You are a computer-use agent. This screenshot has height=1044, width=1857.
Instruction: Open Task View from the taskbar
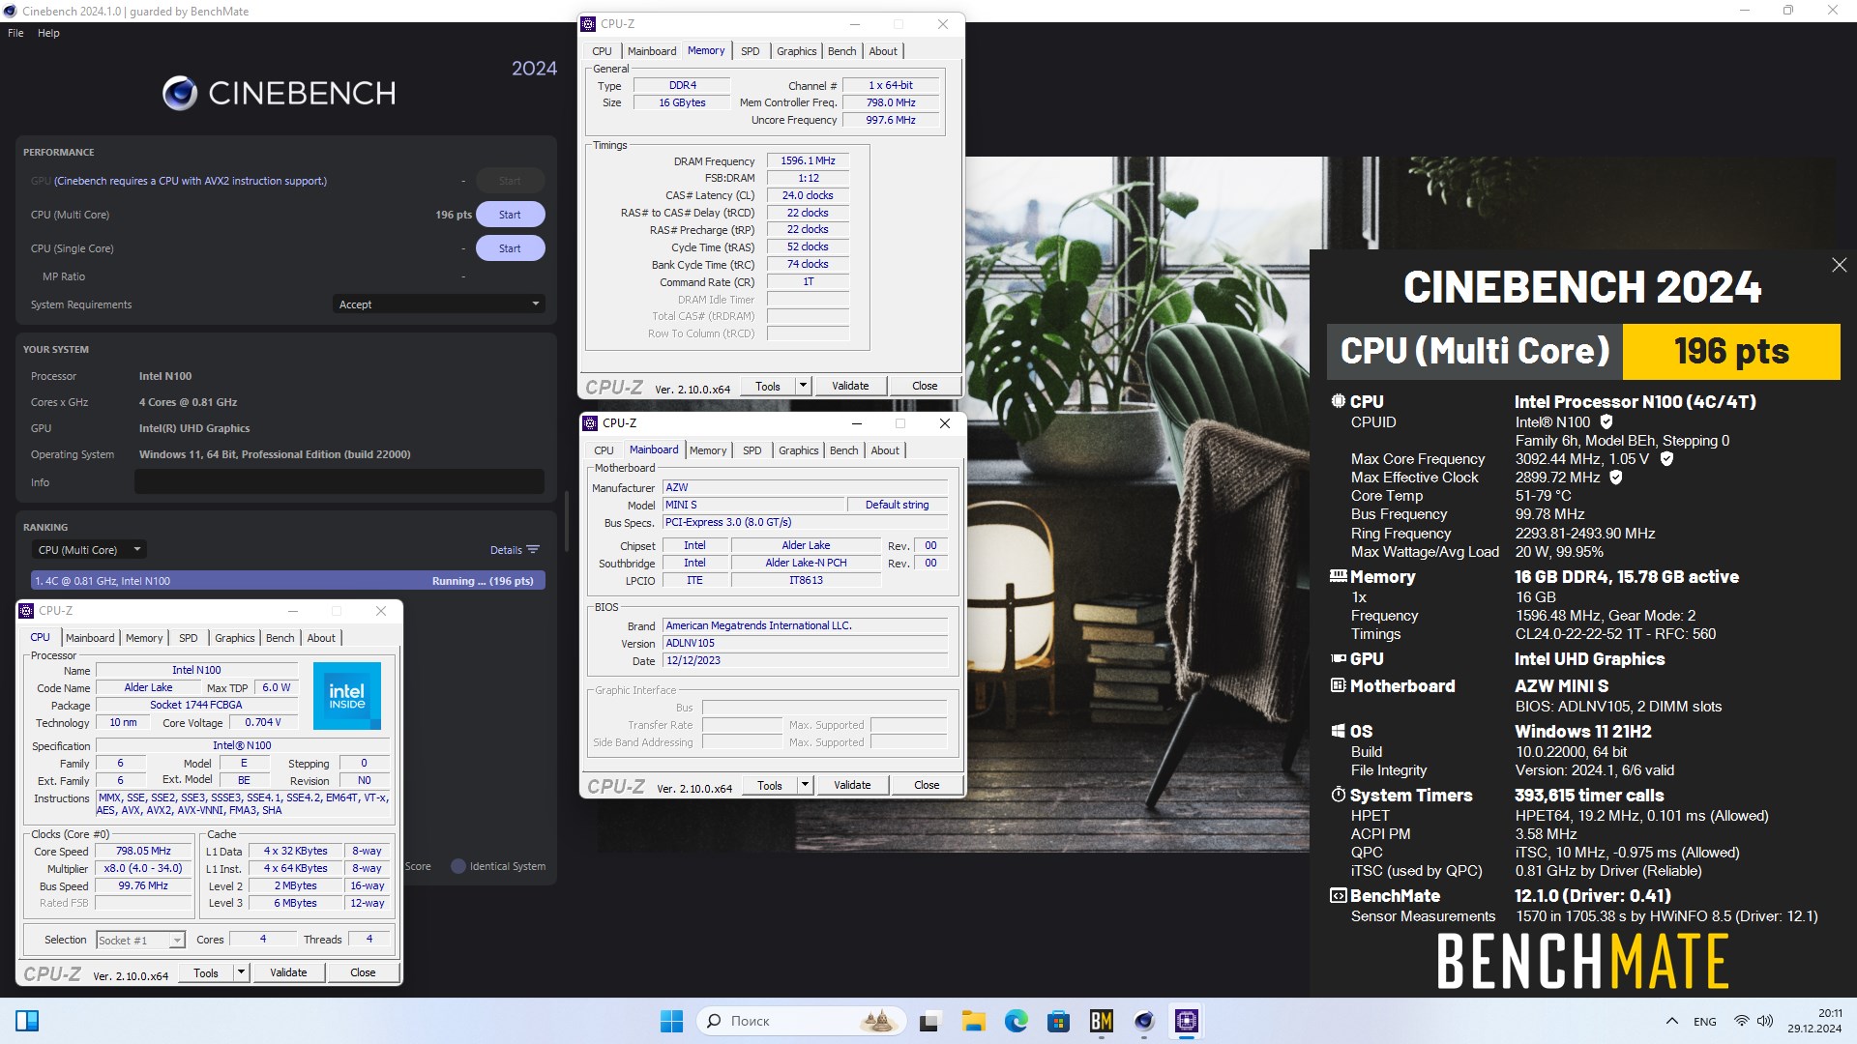point(930,1021)
